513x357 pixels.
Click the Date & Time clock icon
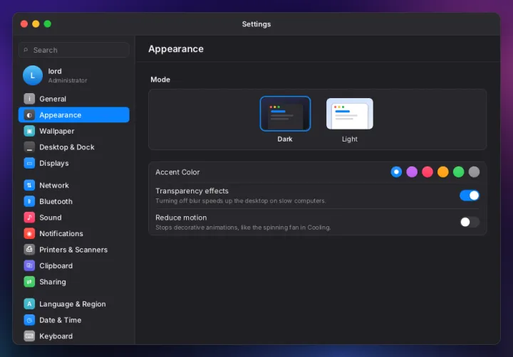[29, 320]
